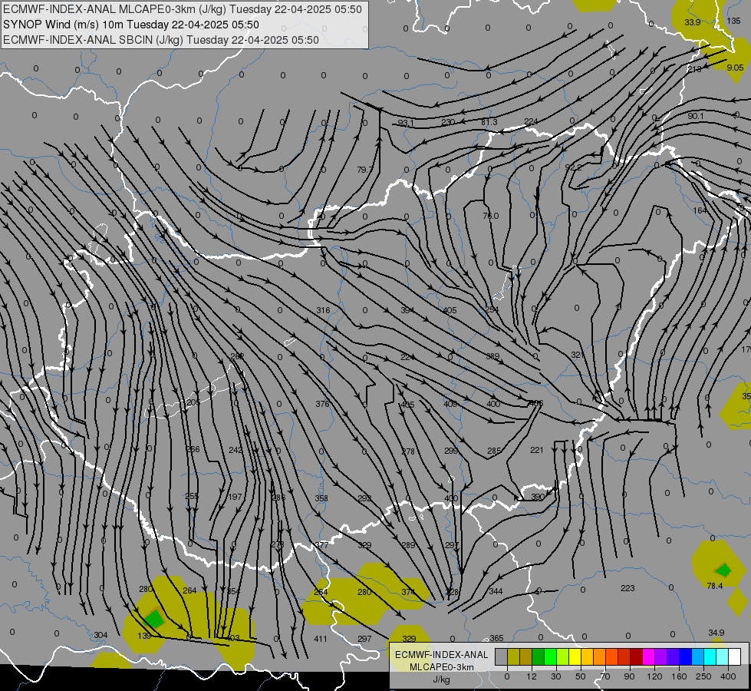Screen dimensions: 751x691
Task: Click the gray swatch in the MLCAPE legend
Action: pos(501,657)
